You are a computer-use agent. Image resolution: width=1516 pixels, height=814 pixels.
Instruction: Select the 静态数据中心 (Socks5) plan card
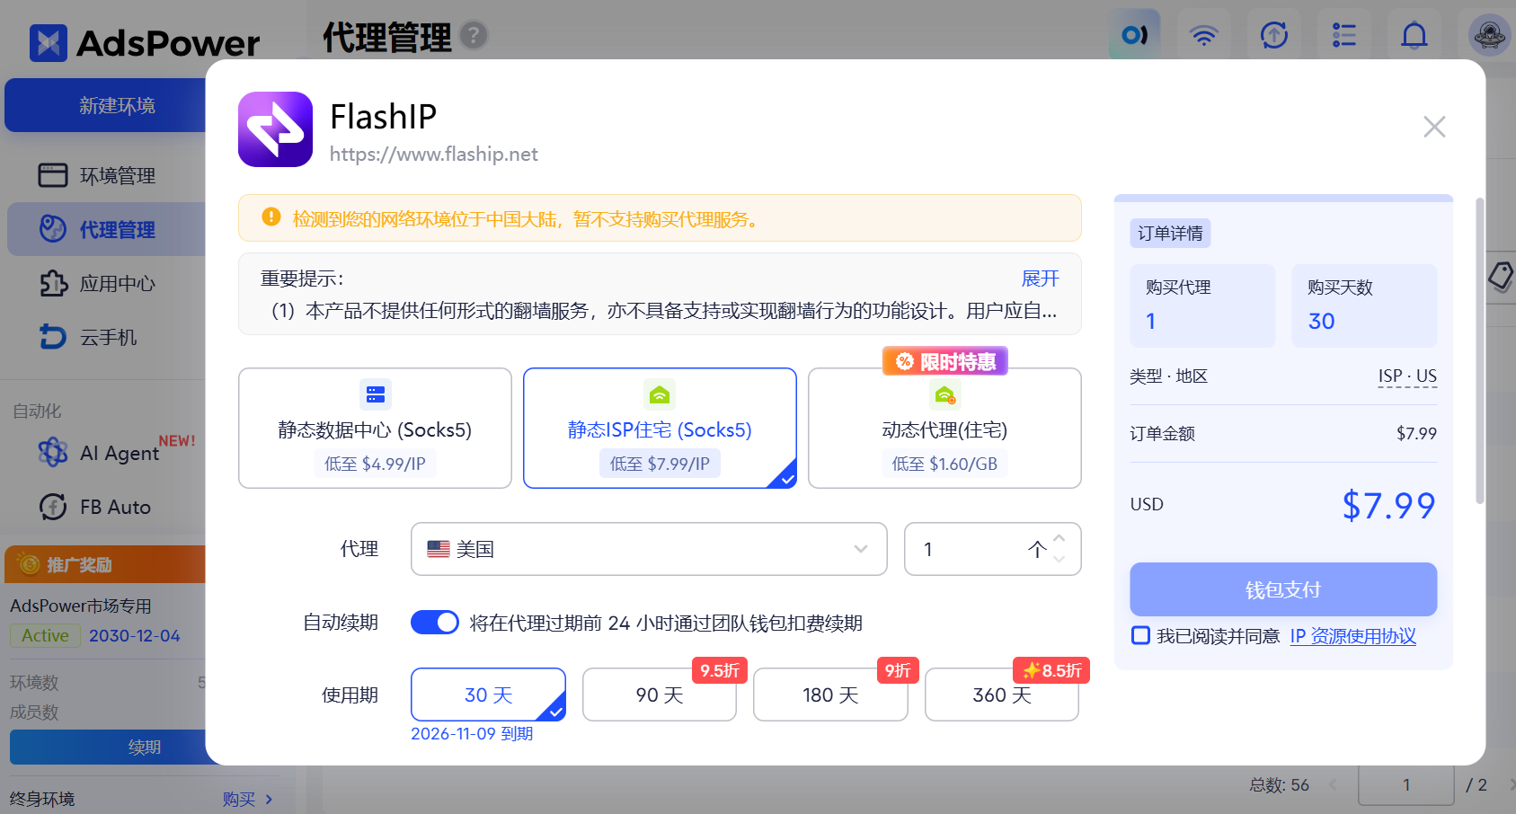coord(375,428)
